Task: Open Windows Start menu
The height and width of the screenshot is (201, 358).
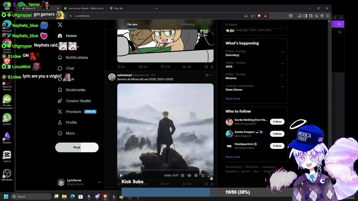Action: coord(6,197)
